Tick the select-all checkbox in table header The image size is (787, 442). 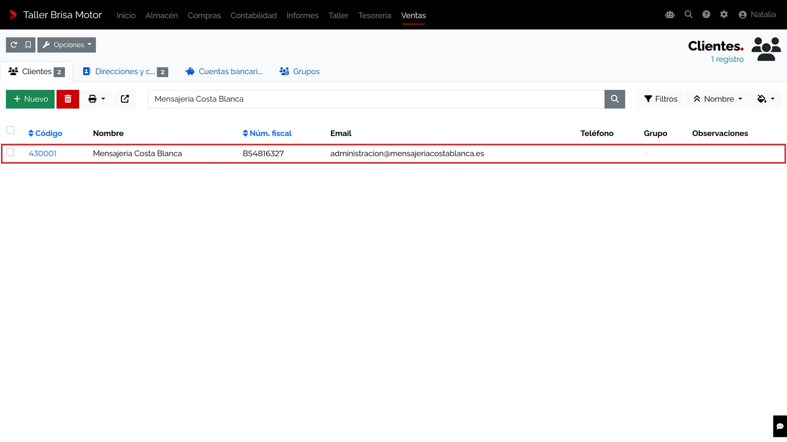tap(10, 130)
